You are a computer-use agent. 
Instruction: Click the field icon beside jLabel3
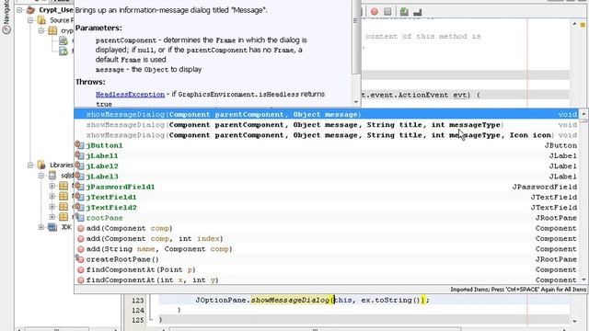point(80,176)
